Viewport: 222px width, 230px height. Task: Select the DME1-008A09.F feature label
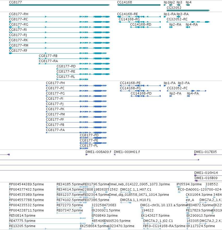click(98, 152)
